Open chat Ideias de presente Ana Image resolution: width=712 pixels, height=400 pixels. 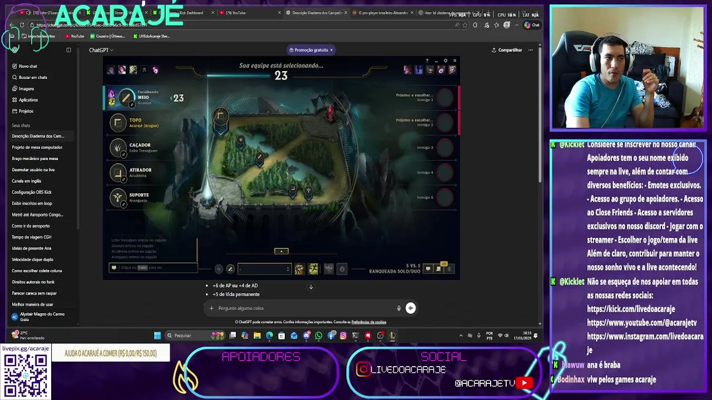32,248
